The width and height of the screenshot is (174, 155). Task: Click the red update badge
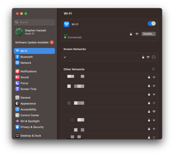[52, 42]
